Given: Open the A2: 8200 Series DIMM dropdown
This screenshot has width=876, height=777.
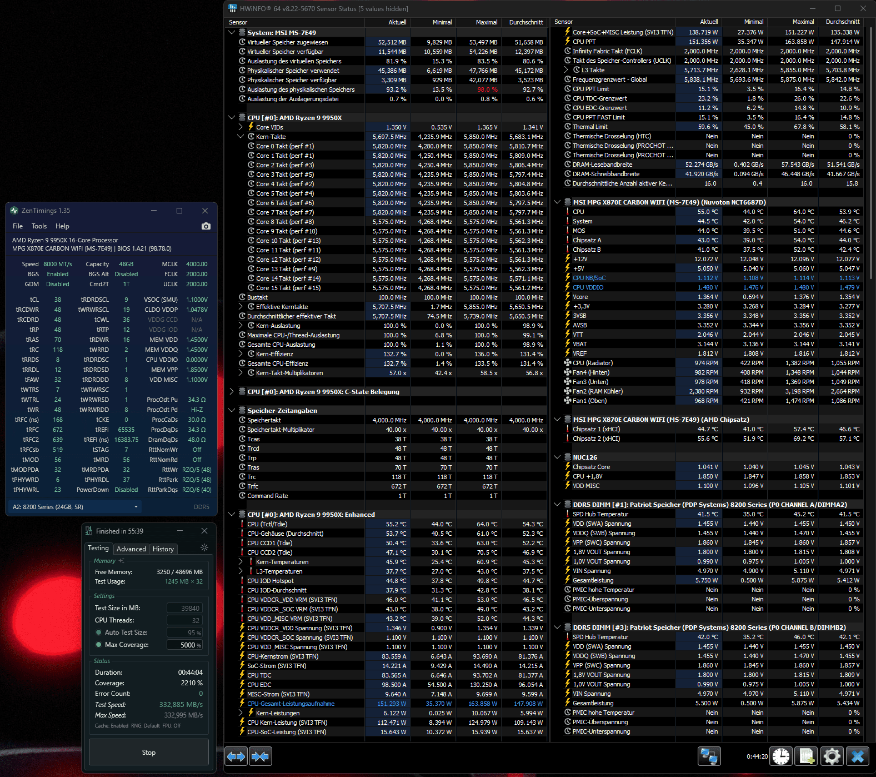Looking at the screenshot, I should (76, 507).
